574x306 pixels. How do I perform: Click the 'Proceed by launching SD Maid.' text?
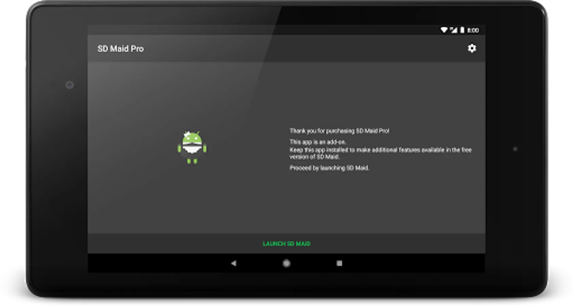pos(329,168)
